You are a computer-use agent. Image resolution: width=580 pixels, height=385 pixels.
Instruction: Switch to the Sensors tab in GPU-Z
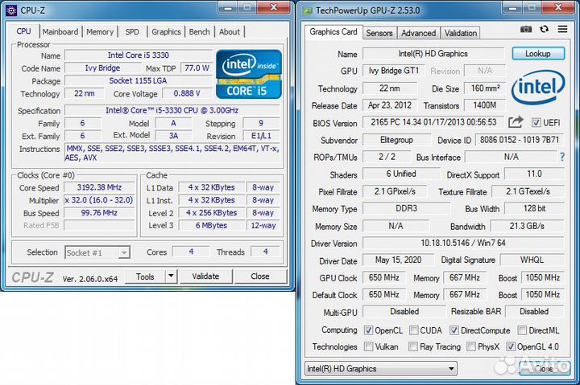click(x=379, y=33)
